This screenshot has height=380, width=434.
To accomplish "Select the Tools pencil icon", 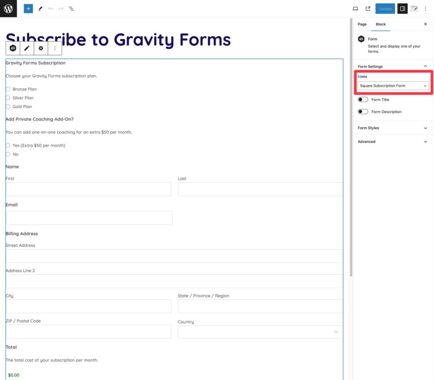I will point(41,8).
